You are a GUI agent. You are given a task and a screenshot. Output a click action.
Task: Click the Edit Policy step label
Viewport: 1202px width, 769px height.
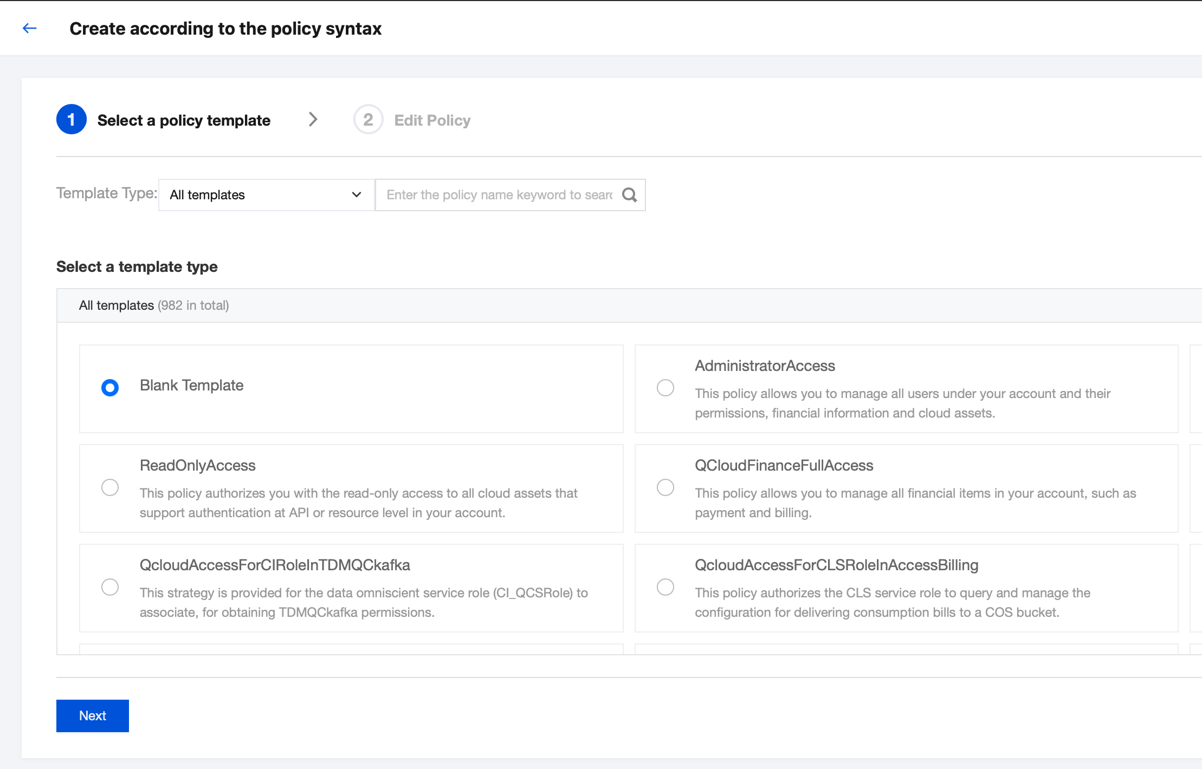(x=432, y=120)
